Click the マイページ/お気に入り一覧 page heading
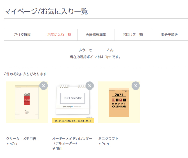Image resolution: width=188 pixels, height=158 pixels. 46,11
